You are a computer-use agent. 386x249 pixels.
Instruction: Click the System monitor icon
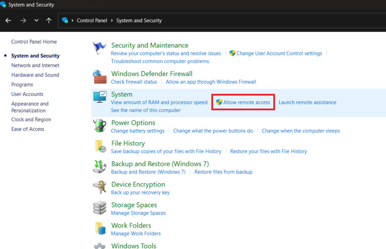[x=100, y=97]
